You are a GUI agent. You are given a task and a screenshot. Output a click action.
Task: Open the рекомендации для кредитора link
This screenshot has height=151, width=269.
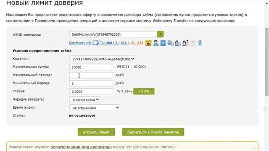[81, 147]
